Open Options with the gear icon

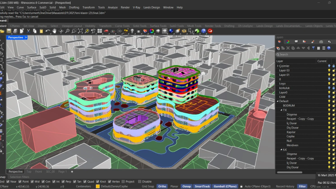coord(184,31)
